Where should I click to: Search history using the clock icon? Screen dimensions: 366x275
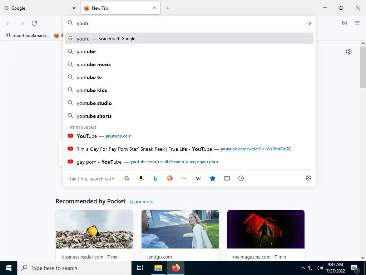click(241, 178)
